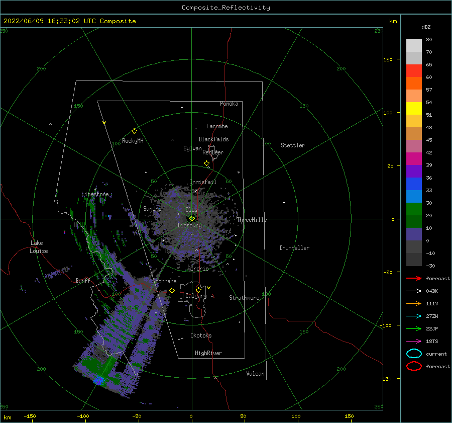The width and height of the screenshot is (452, 423).
Task: Click the magenta 18TS arrow legend icon
Action: coord(414,342)
